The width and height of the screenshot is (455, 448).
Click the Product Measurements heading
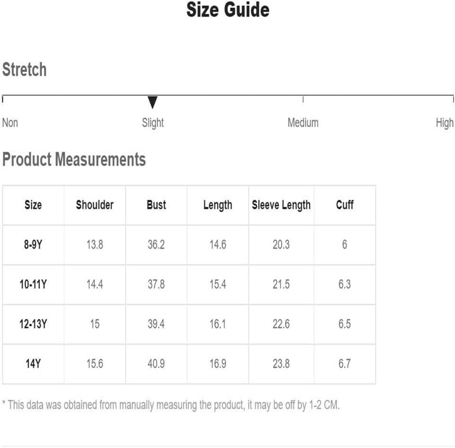(x=74, y=159)
